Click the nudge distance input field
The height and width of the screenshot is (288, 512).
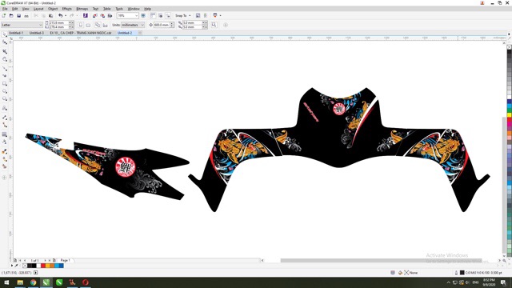(x=162, y=25)
